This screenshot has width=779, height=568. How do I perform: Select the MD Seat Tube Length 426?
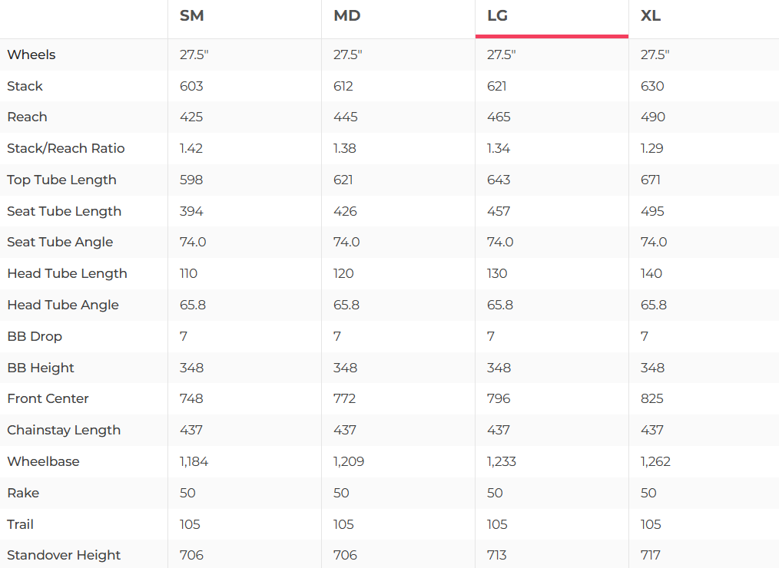pos(345,211)
